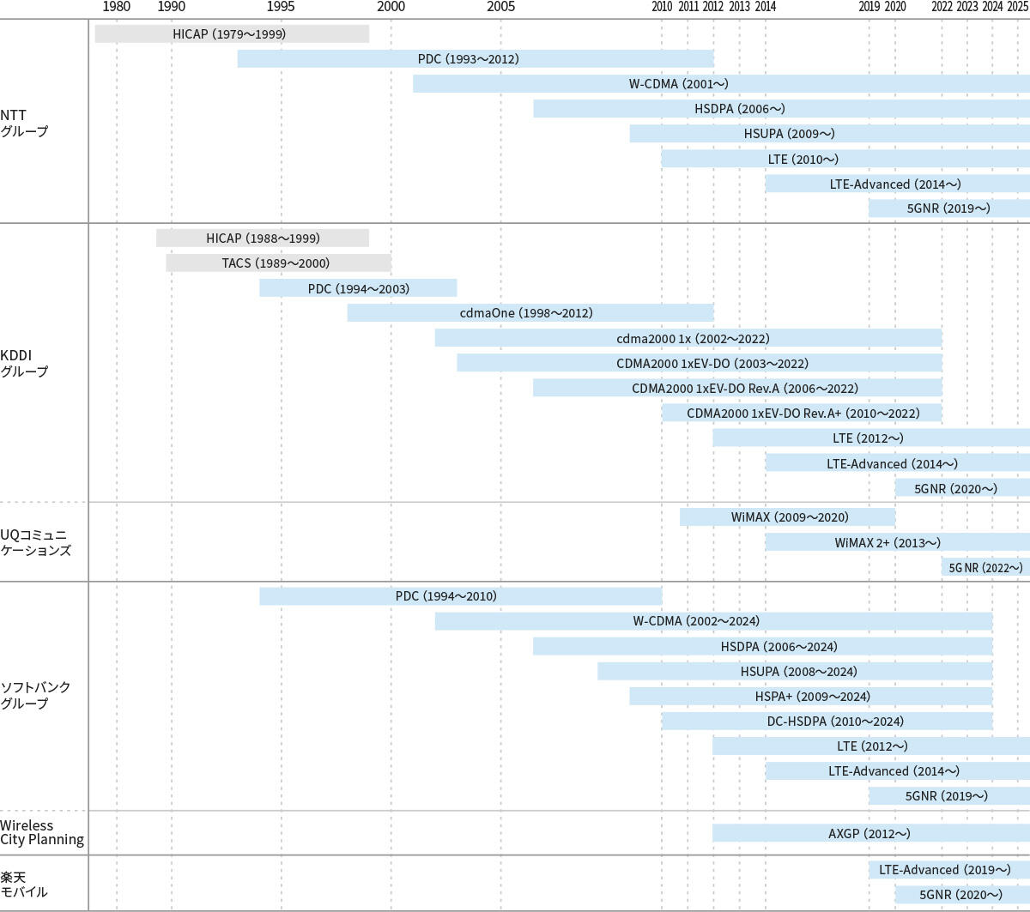Click the KDDI グループ row label
The height and width of the screenshot is (912, 1030).
tap(24, 364)
